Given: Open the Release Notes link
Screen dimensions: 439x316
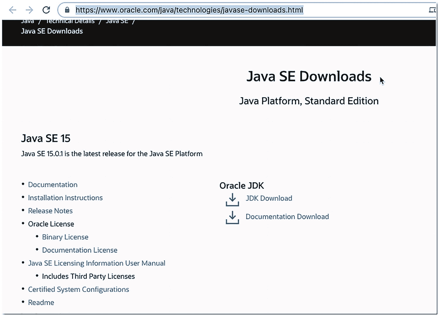Looking at the screenshot, I should 50,211.
